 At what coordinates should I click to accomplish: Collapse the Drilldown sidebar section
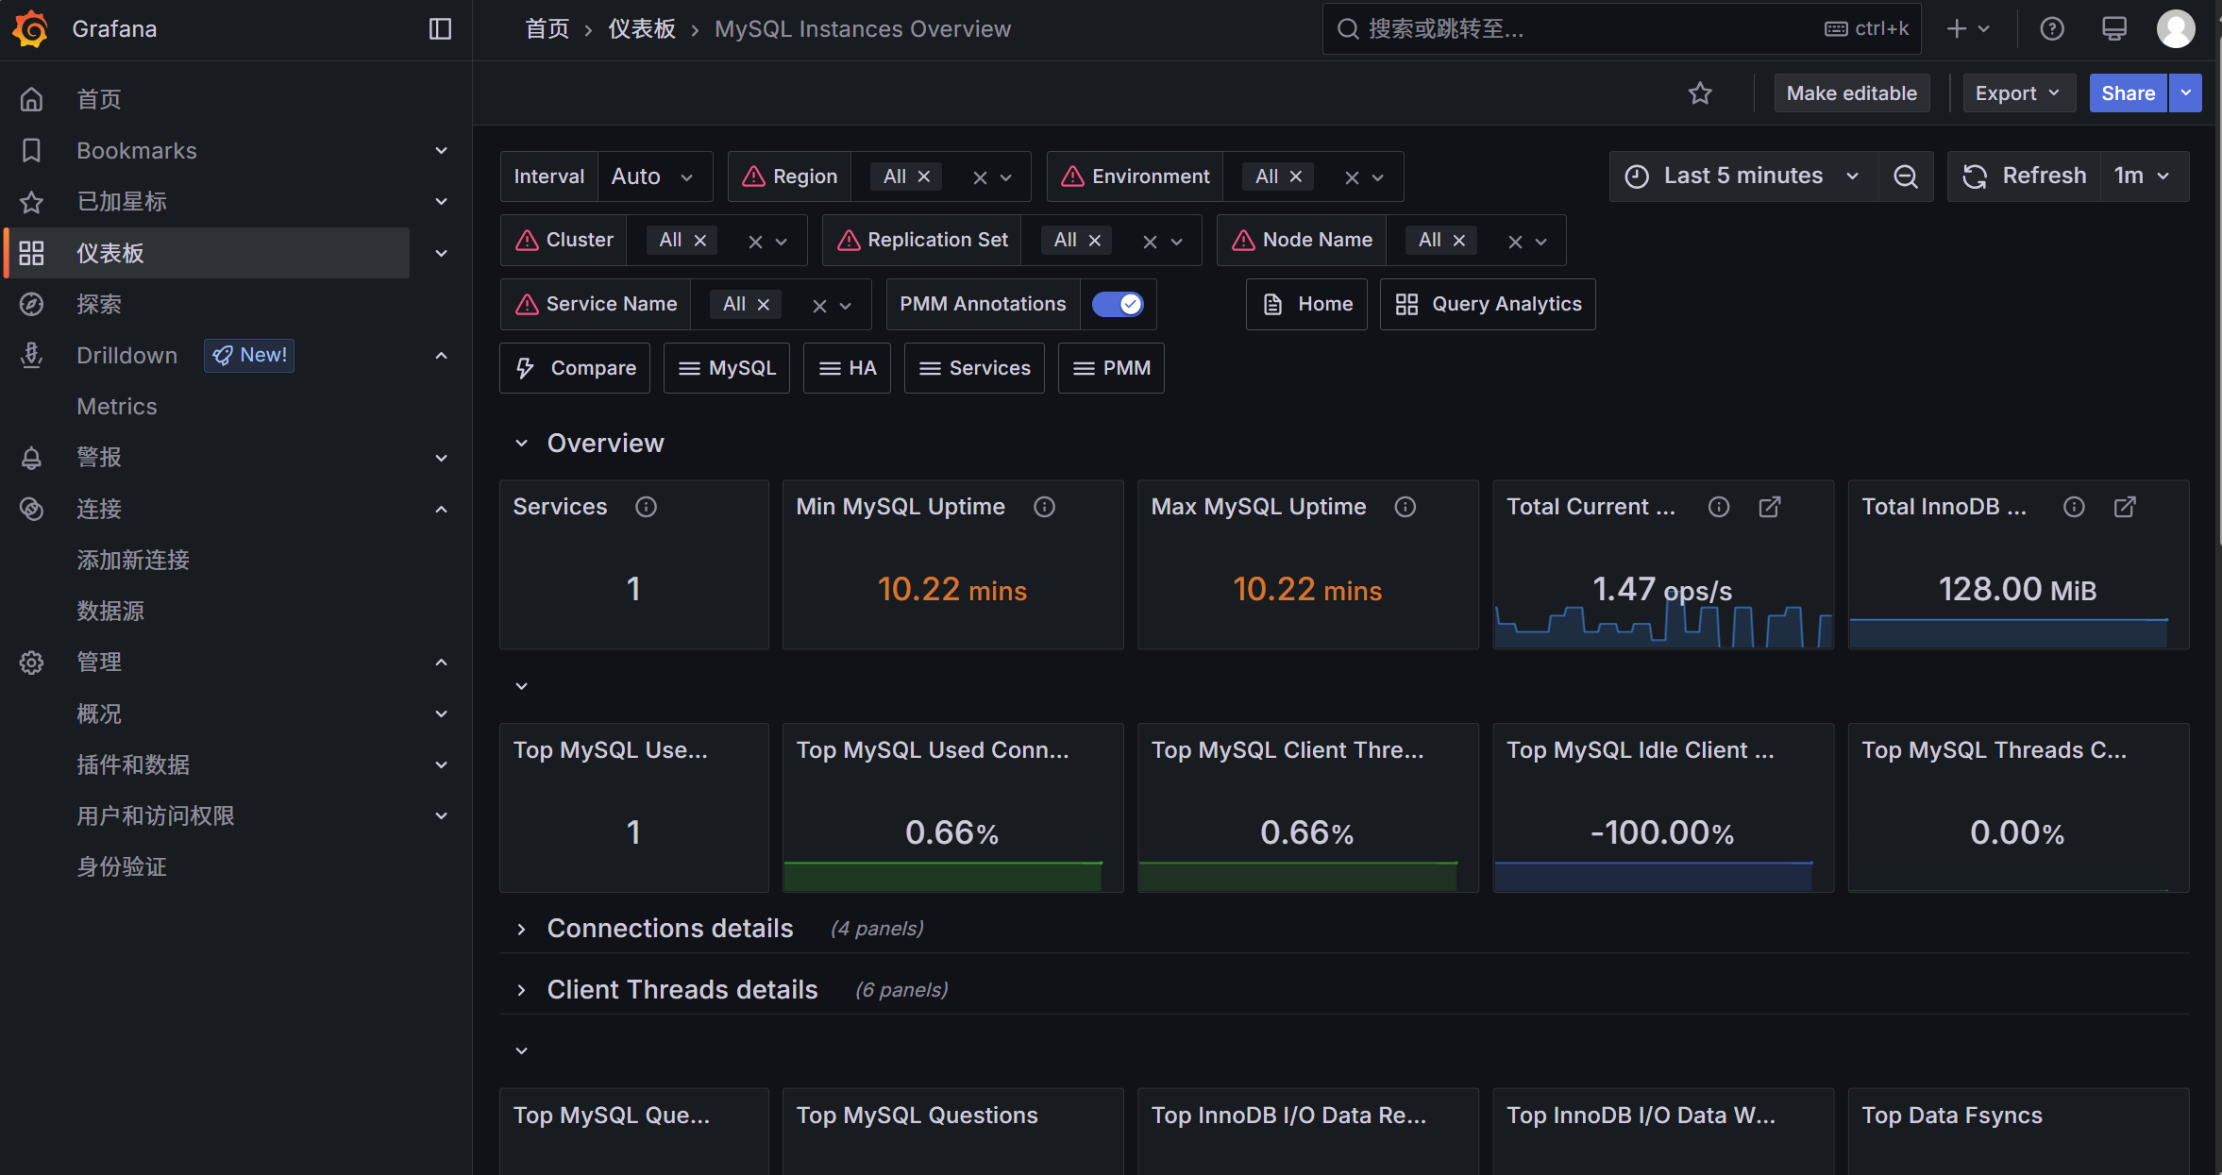pyautogui.click(x=441, y=355)
